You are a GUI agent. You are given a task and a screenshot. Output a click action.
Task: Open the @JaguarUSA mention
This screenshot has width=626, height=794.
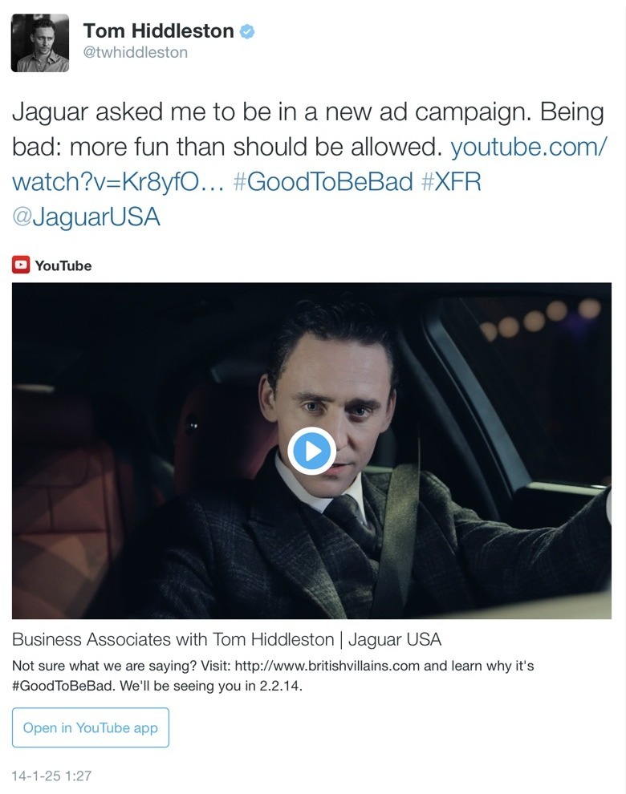pyautogui.click(x=86, y=217)
